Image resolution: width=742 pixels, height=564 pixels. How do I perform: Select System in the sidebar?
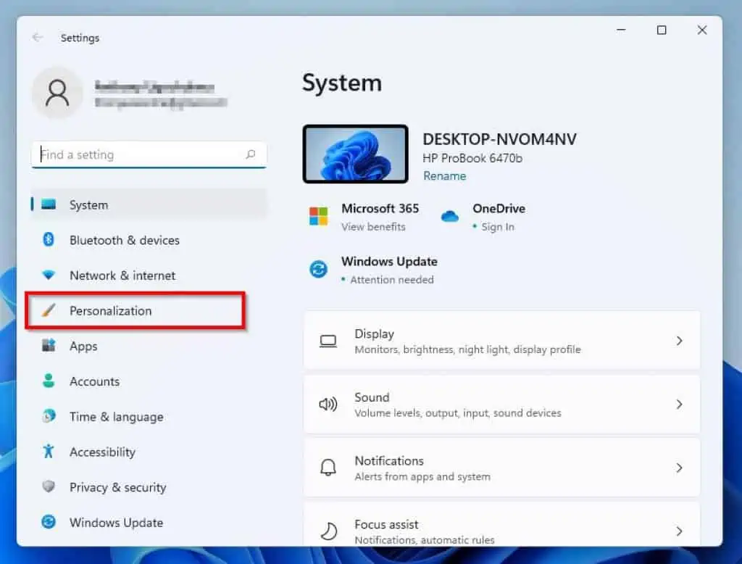(x=88, y=205)
